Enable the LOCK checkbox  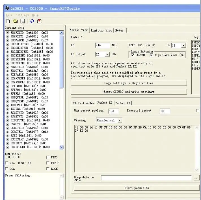48,169
